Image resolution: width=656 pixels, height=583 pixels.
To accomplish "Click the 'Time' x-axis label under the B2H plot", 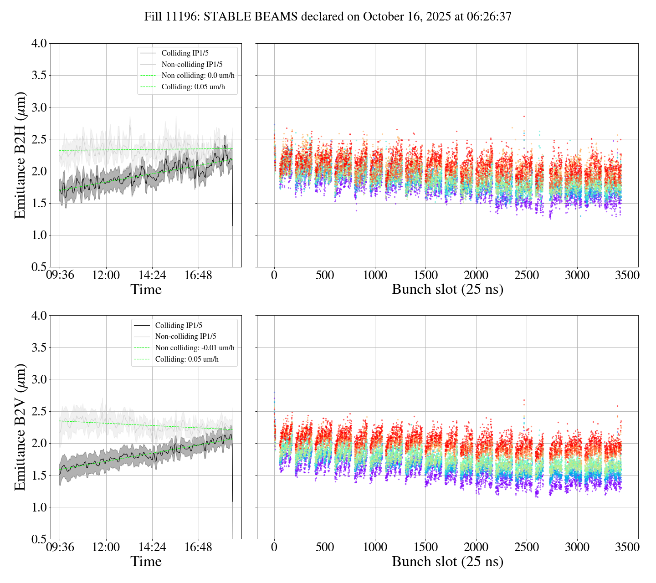I will (x=146, y=290).
